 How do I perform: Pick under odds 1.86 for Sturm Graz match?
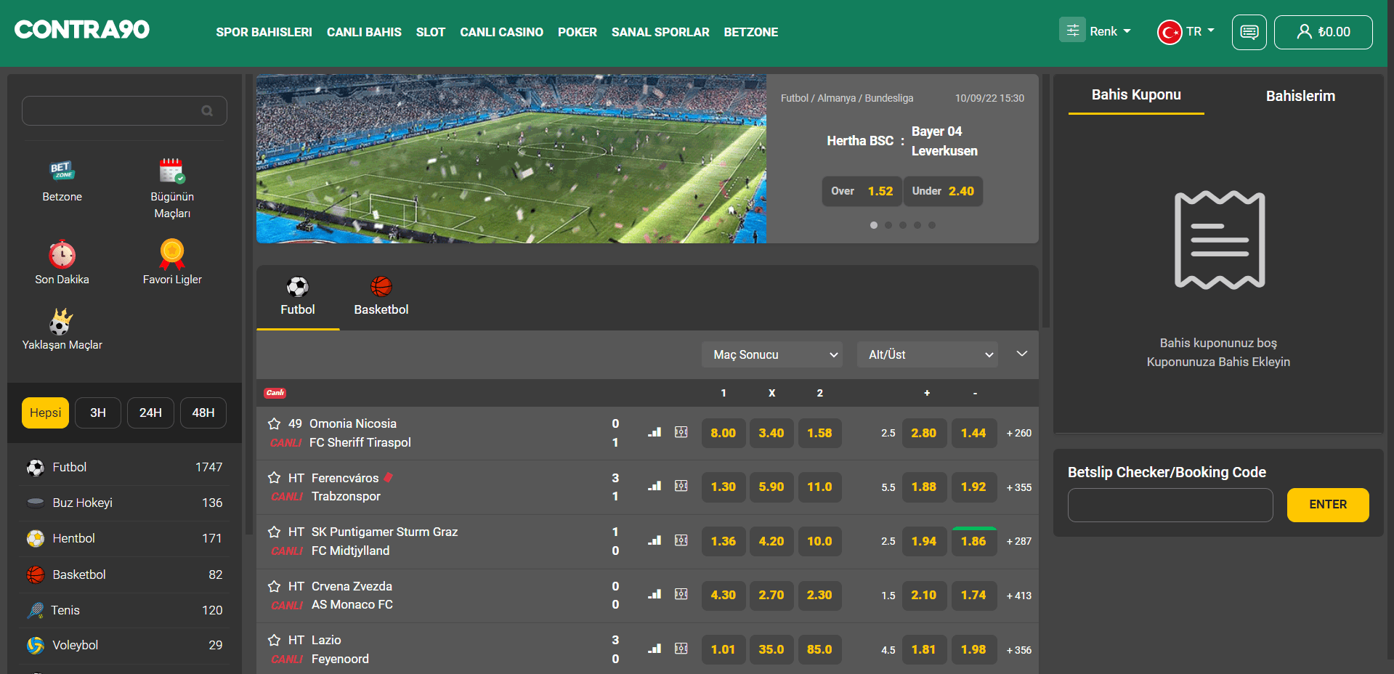[973, 541]
